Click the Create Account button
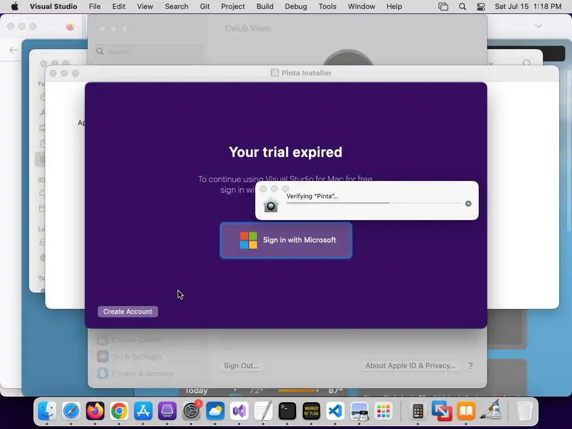The image size is (572, 429). click(x=128, y=312)
